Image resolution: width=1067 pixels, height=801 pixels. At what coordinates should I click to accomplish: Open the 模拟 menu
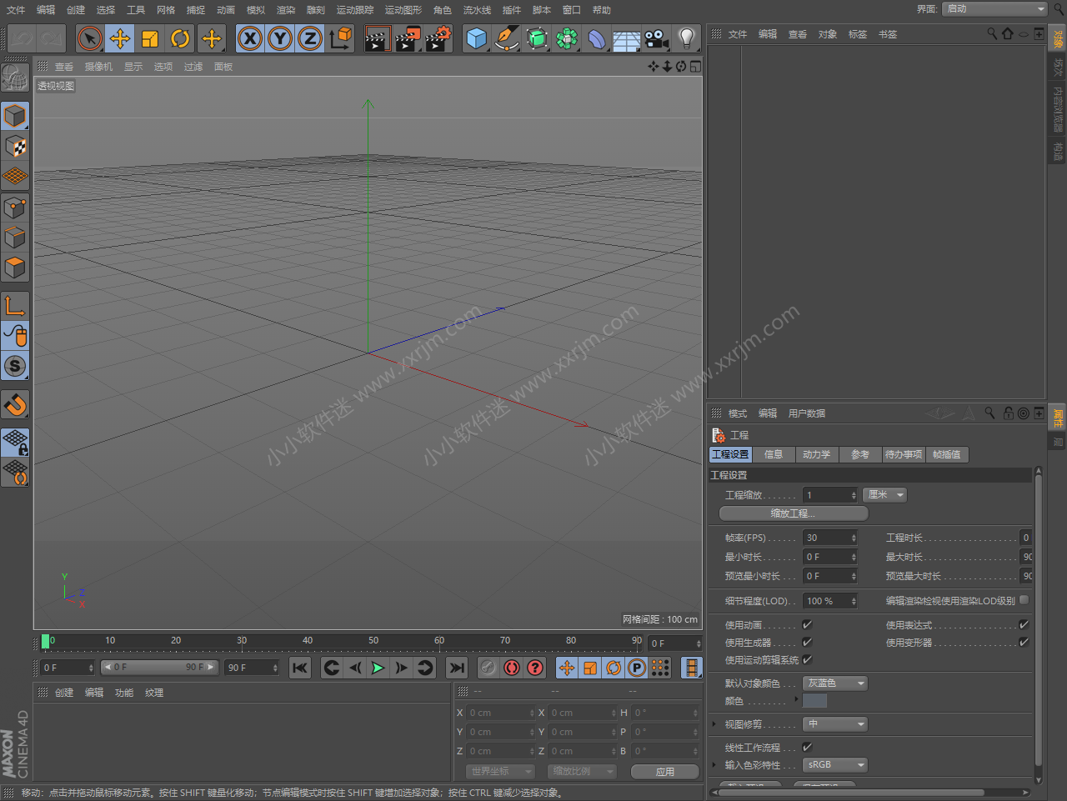(256, 10)
